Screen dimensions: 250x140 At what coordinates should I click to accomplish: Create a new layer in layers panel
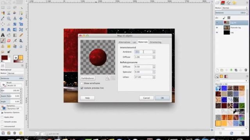point(217,70)
